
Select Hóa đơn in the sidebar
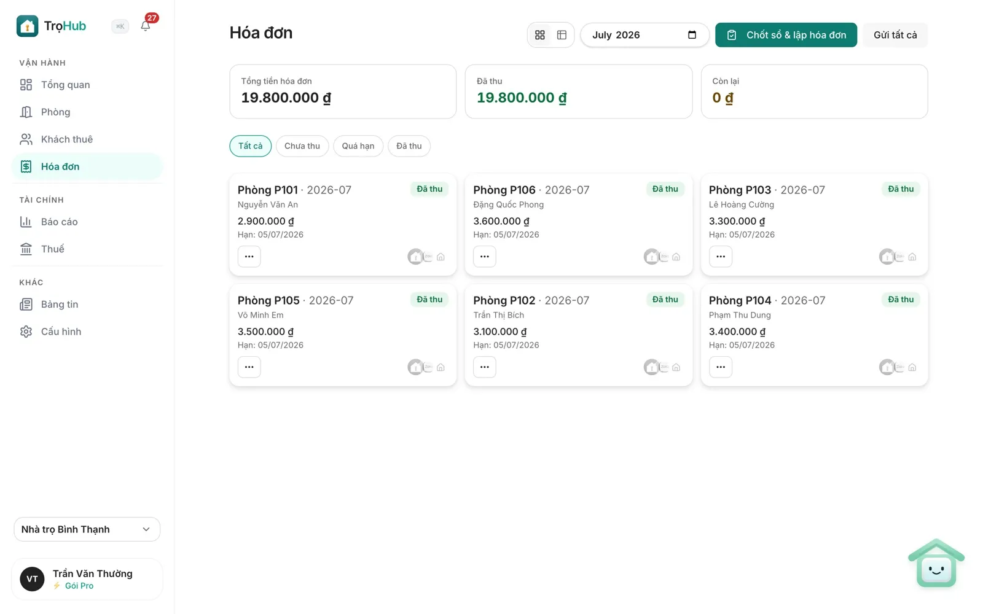pos(87,166)
